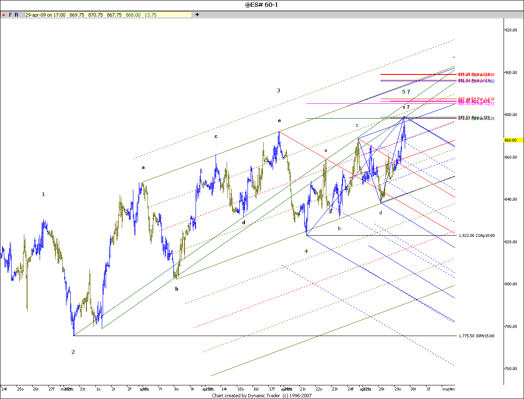
Task: Click the 780.00 price axis label
Action: coord(510,326)
